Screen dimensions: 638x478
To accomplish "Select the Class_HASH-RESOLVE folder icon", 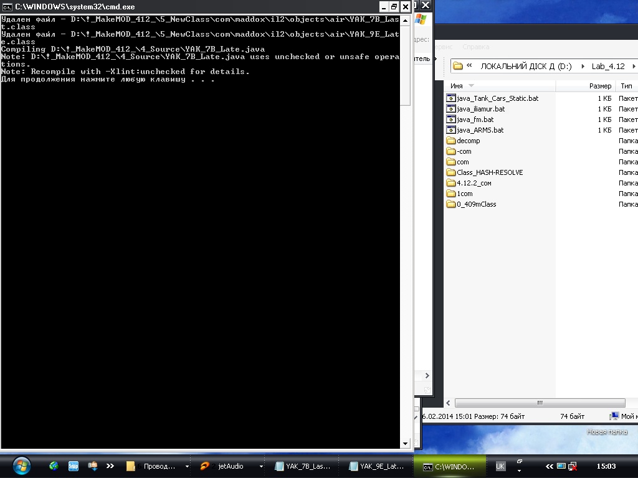I will (x=451, y=172).
